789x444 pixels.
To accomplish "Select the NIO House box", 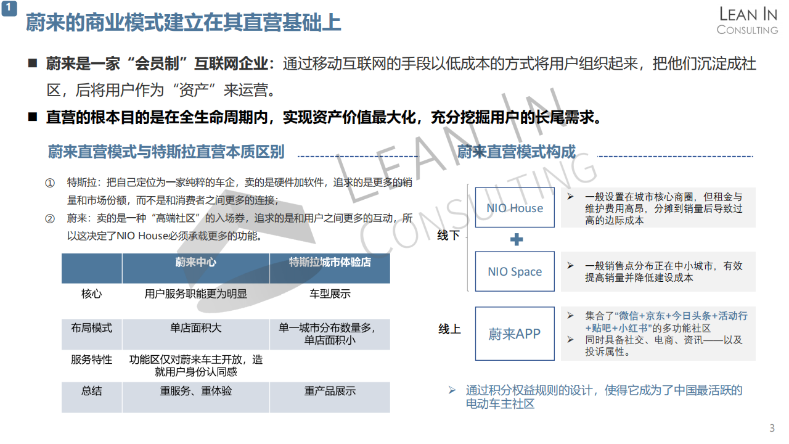I will coord(515,208).
